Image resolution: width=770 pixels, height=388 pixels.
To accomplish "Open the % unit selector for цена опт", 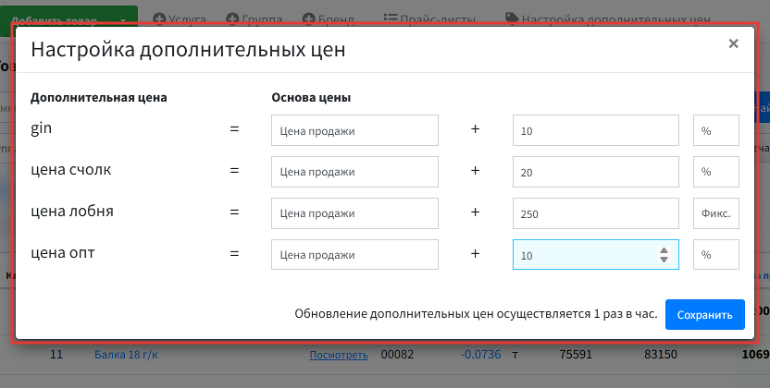I will [x=716, y=254].
